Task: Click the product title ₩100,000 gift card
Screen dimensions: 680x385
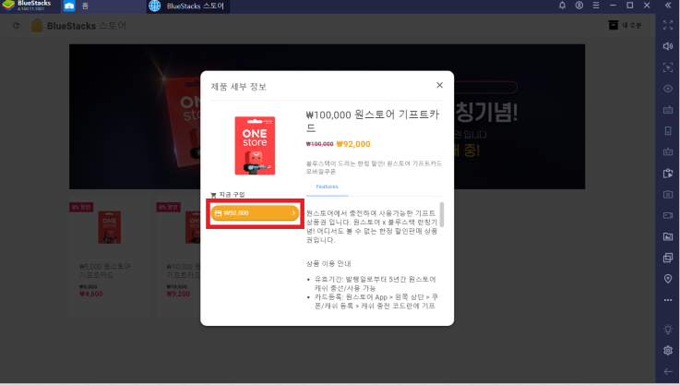Action: (x=373, y=121)
